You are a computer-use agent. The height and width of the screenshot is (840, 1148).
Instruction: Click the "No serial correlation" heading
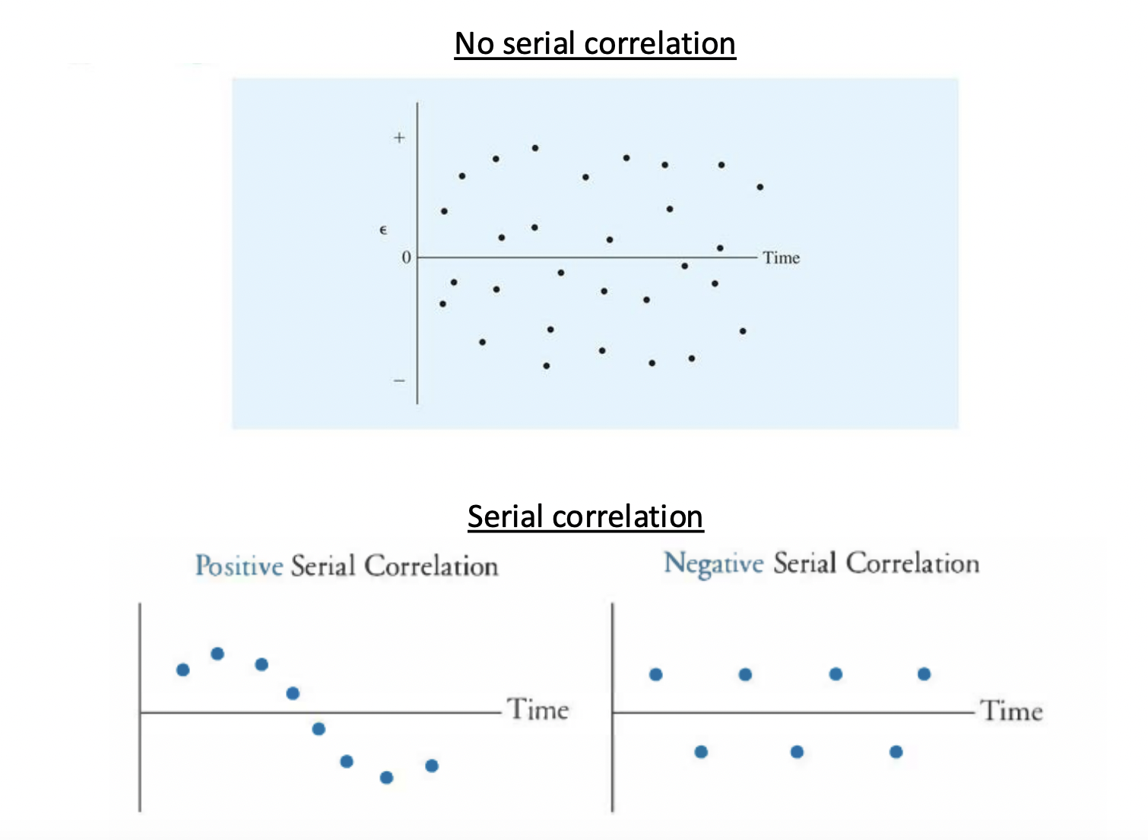595,44
